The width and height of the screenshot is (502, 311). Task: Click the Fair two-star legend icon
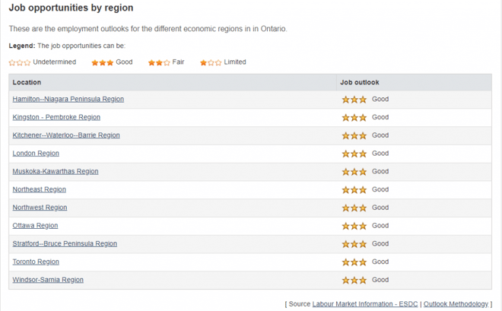click(159, 62)
